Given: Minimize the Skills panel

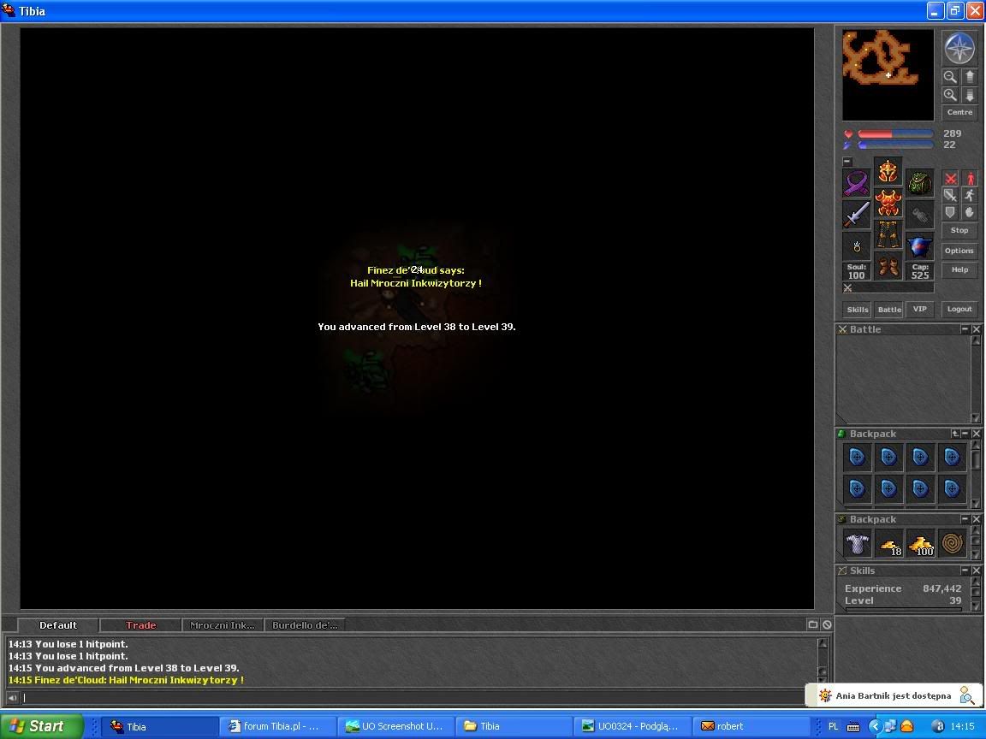Looking at the screenshot, I should coord(965,571).
